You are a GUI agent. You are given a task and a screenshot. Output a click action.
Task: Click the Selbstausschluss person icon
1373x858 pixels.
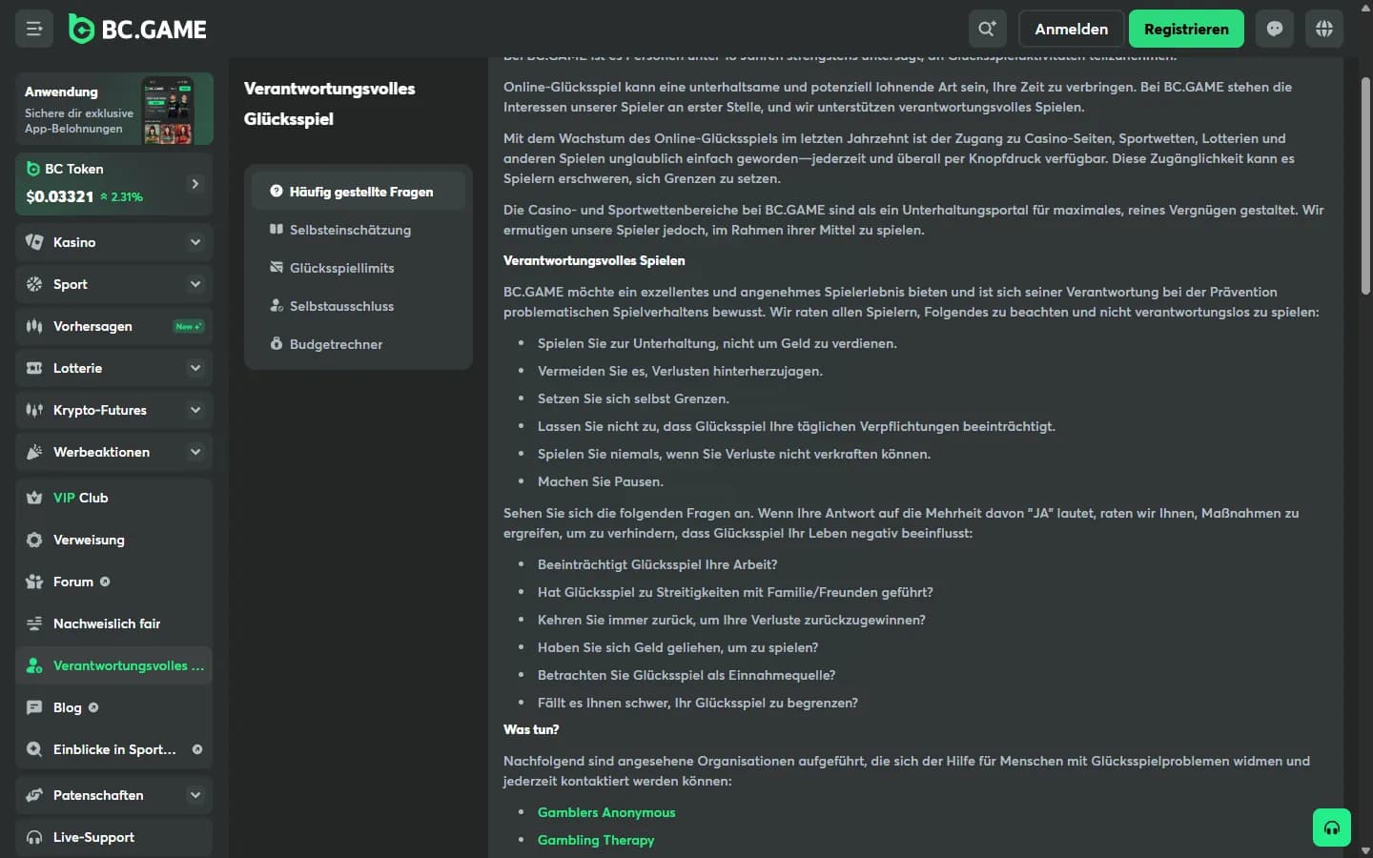(277, 305)
